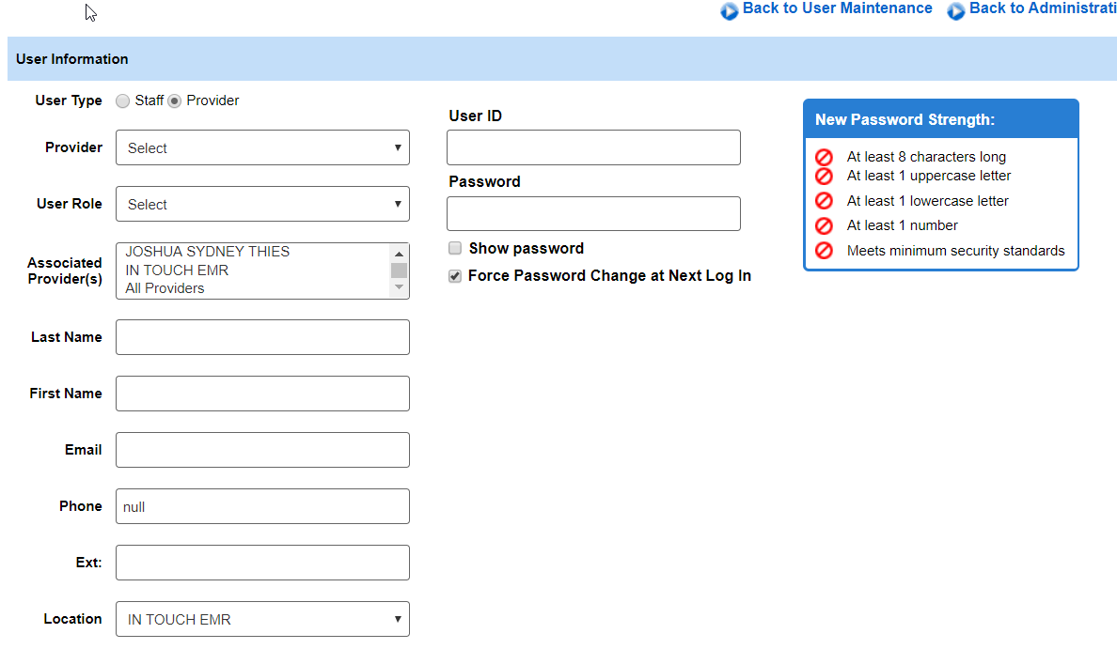Image resolution: width=1117 pixels, height=649 pixels.
Task: Open the Provider dropdown
Action: coord(262,147)
